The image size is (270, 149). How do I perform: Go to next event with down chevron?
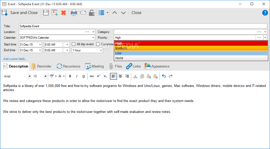(x=123, y=13)
